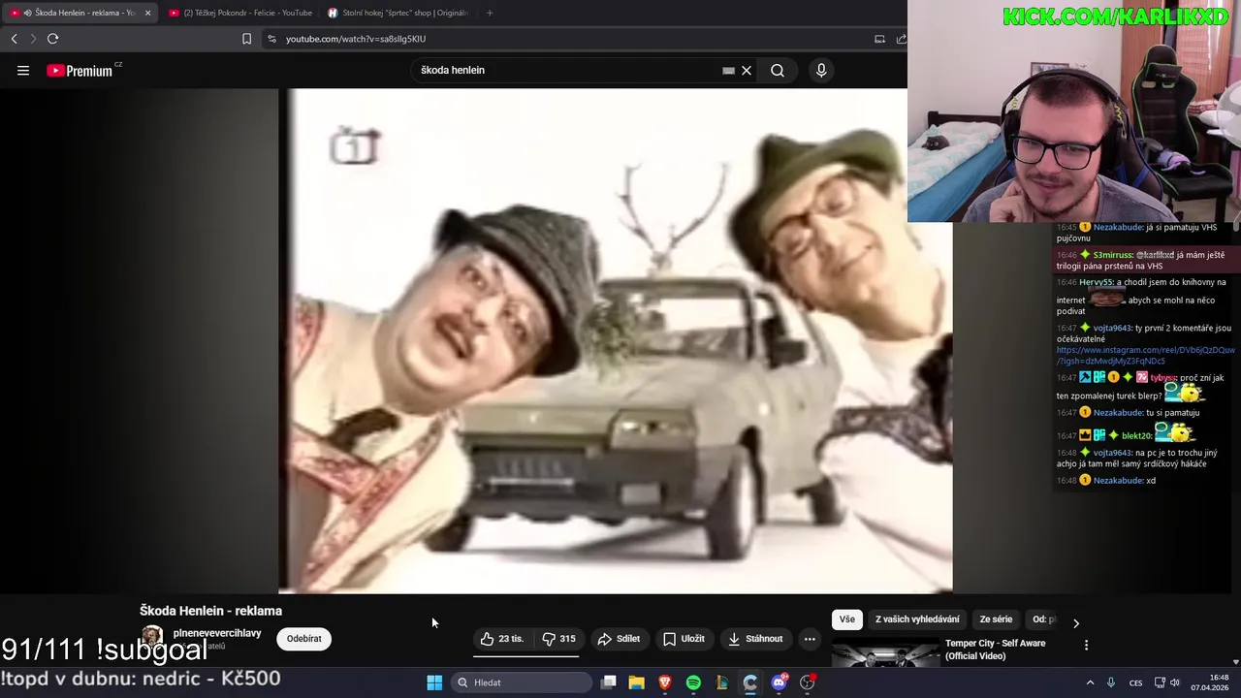Open picture-in-picture icon in address bar
This screenshot has height=698, width=1241.
pyautogui.click(x=879, y=39)
